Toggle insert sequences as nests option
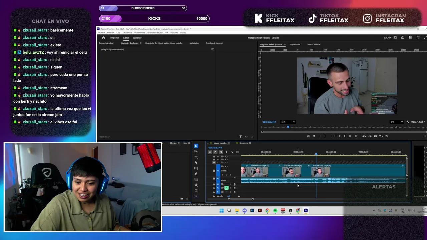Image resolution: width=427 pixels, height=240 pixels. 210,152
